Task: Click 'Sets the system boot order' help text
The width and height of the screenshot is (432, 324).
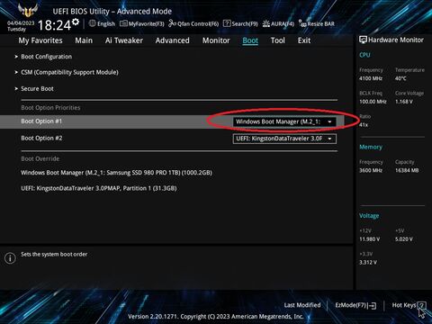Action: tap(54, 255)
